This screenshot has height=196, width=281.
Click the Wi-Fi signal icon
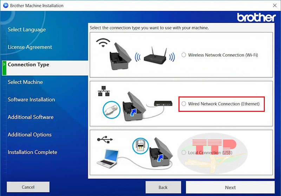point(103,43)
